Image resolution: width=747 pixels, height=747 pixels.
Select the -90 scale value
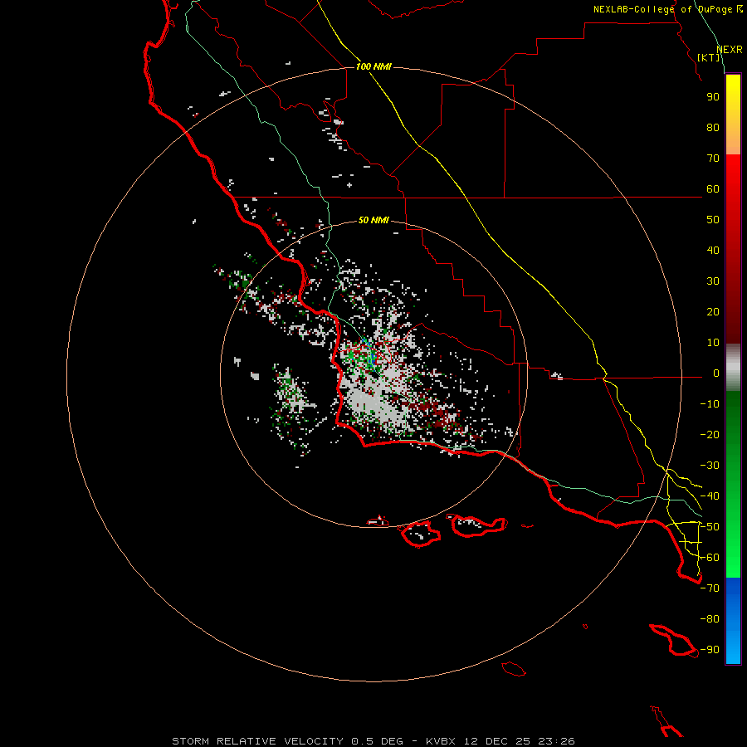coord(710,650)
